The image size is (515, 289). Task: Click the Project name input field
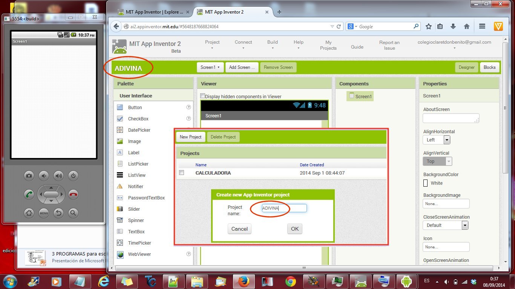click(x=284, y=208)
